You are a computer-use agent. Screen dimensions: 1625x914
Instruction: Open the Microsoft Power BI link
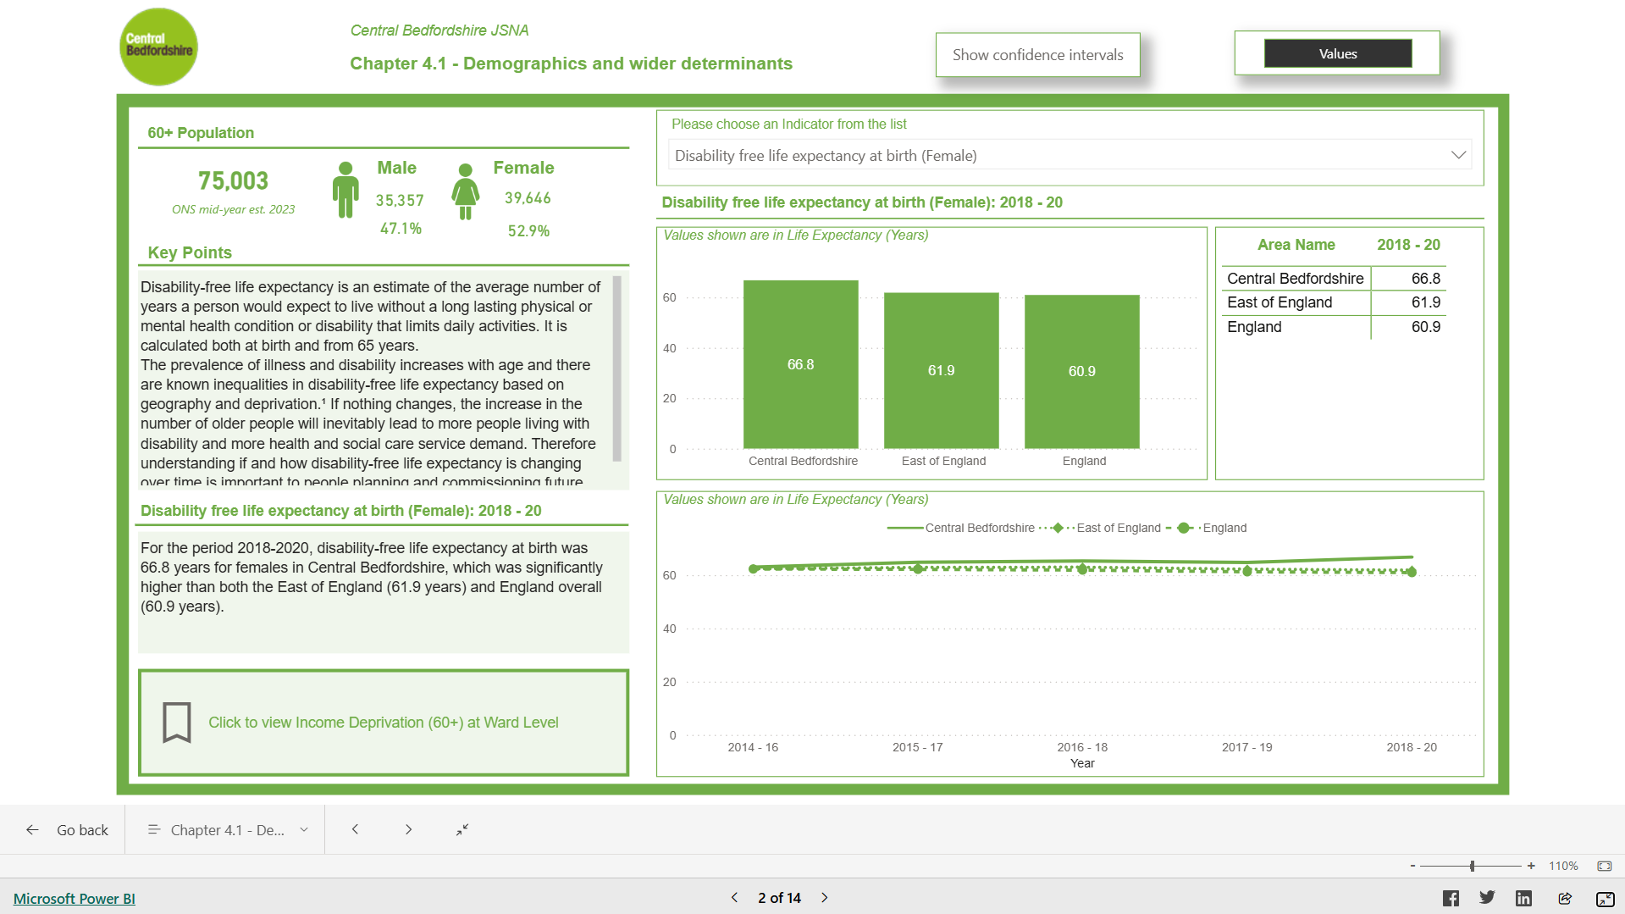[x=73, y=898]
